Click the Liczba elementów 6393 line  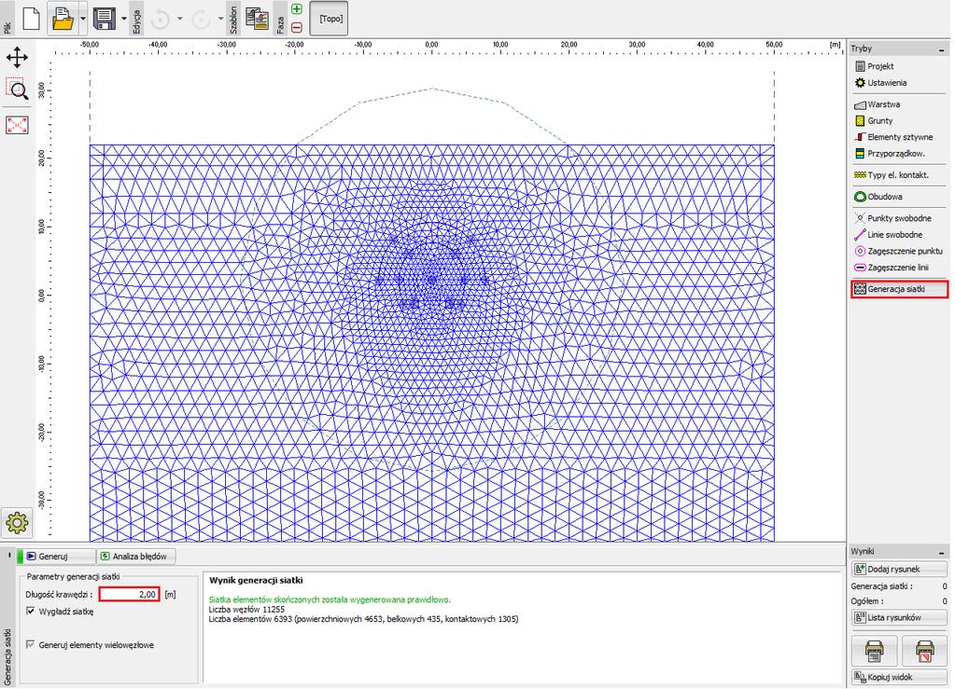(x=363, y=619)
